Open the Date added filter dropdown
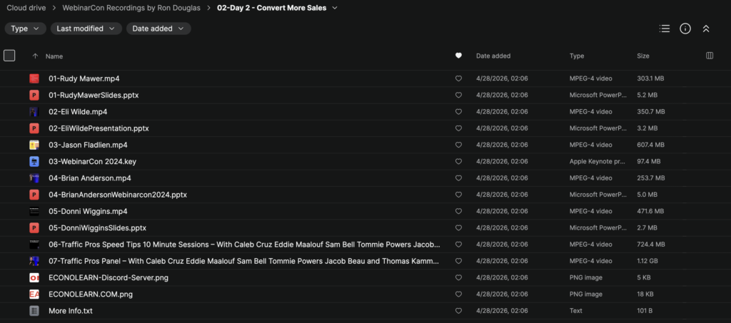Screen dimensions: 731x323 pyautogui.click(x=158, y=29)
